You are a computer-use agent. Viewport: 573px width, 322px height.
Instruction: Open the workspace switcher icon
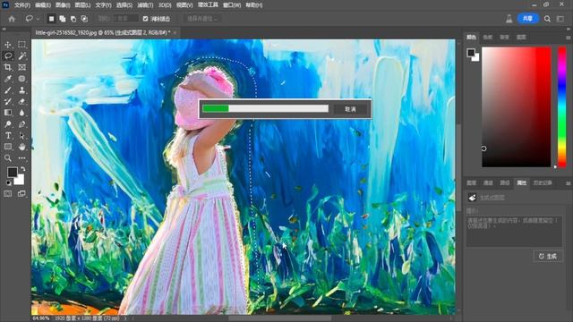[560, 19]
